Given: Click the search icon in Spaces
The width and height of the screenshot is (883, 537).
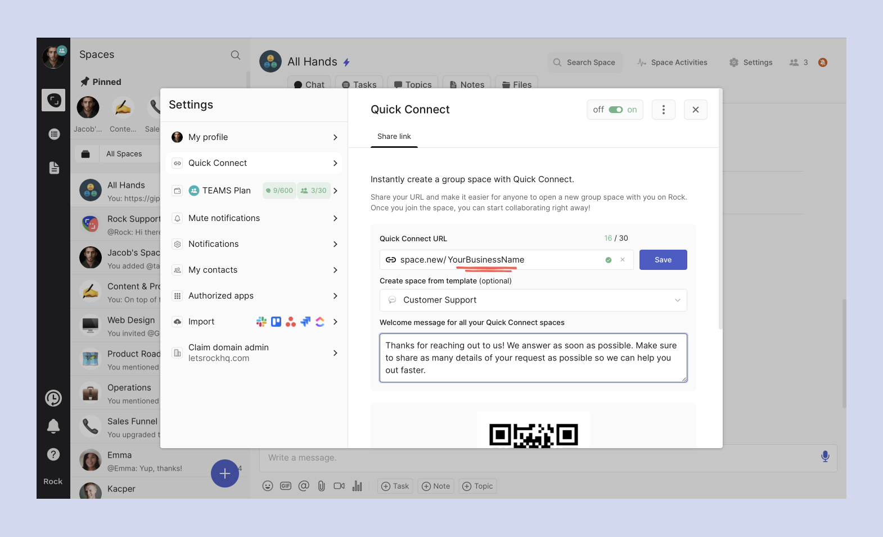Looking at the screenshot, I should pyautogui.click(x=236, y=55).
